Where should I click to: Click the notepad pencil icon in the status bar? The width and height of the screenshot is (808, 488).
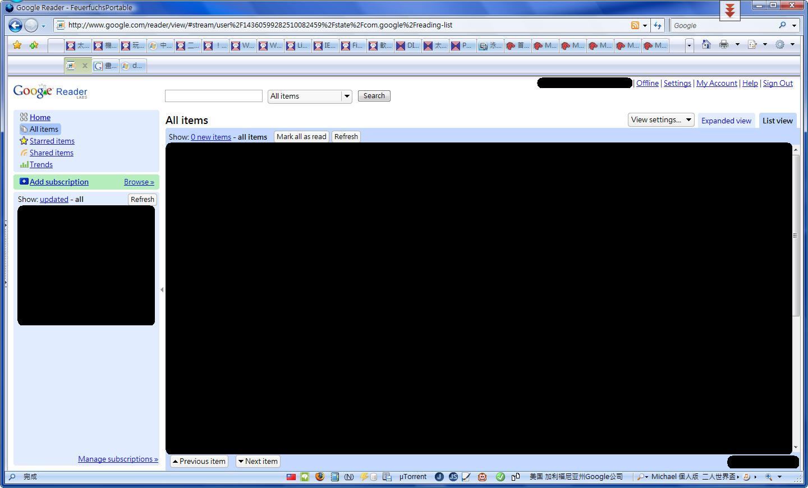coord(466,477)
